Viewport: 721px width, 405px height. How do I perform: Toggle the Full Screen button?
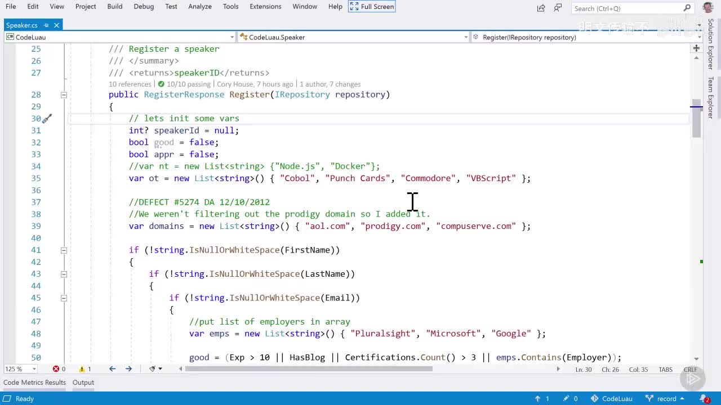[x=372, y=6]
